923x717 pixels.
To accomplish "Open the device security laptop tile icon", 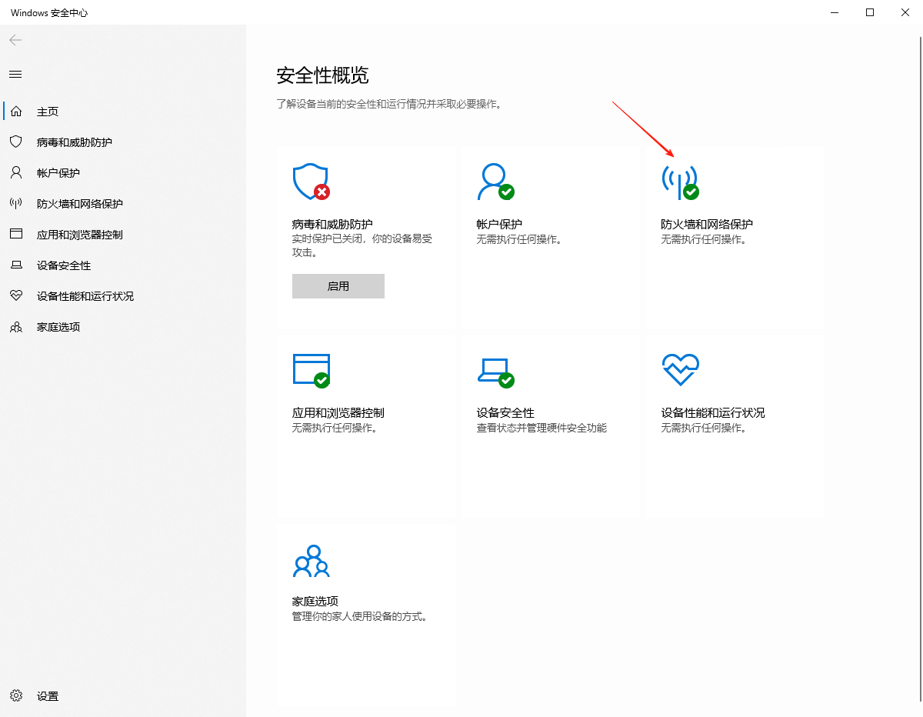I will (495, 371).
